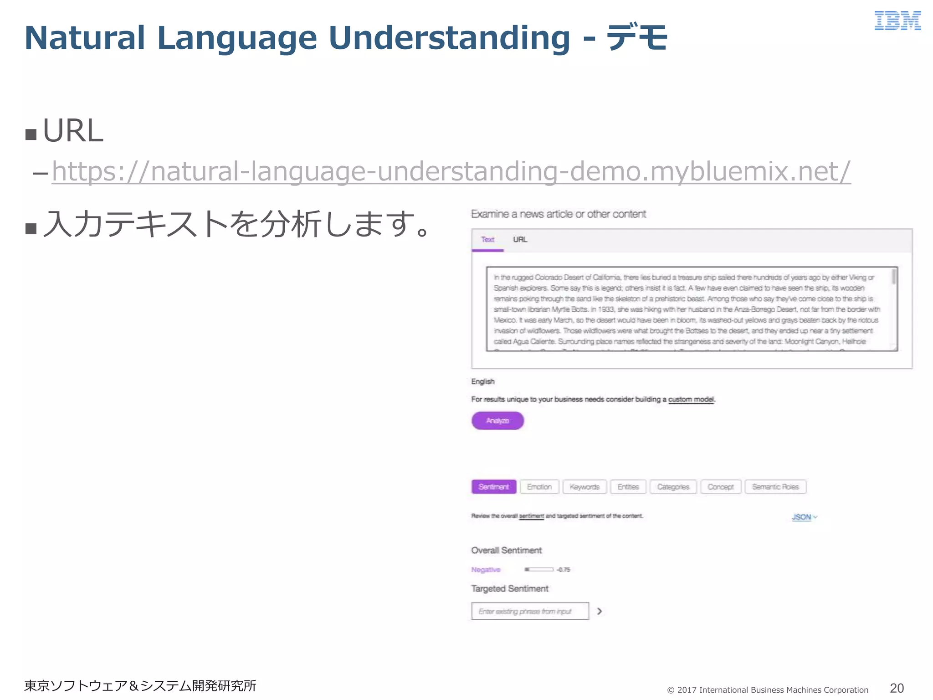
Task: Click the 'Overall Sentiment' heading
Action: pyautogui.click(x=507, y=551)
